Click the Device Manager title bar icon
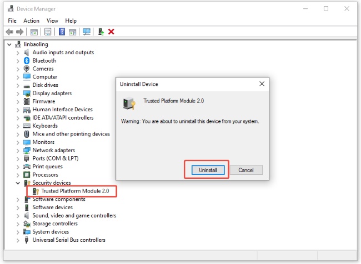Image resolution: width=361 pixels, height=264 pixels. [x=11, y=9]
